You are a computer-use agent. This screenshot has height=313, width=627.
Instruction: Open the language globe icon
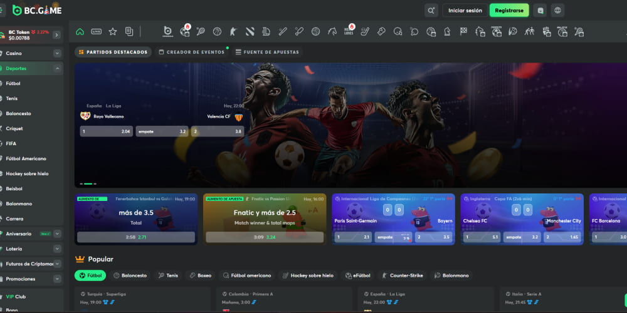click(x=557, y=11)
